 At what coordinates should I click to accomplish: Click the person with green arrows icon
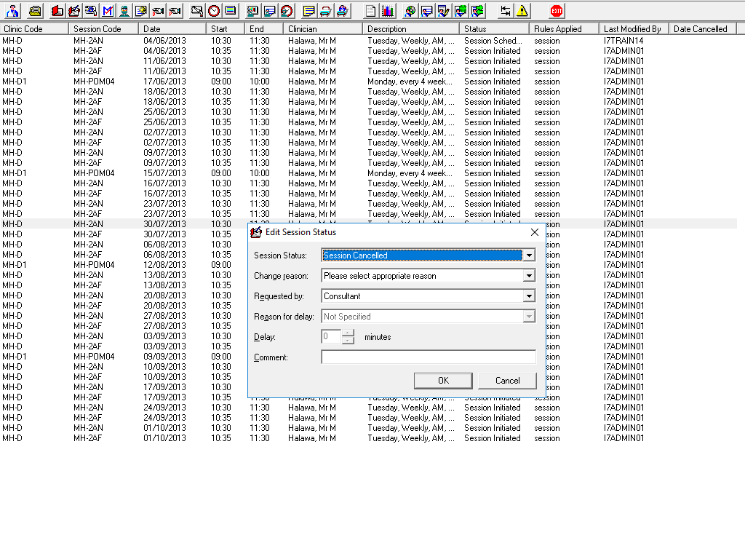tap(477, 10)
